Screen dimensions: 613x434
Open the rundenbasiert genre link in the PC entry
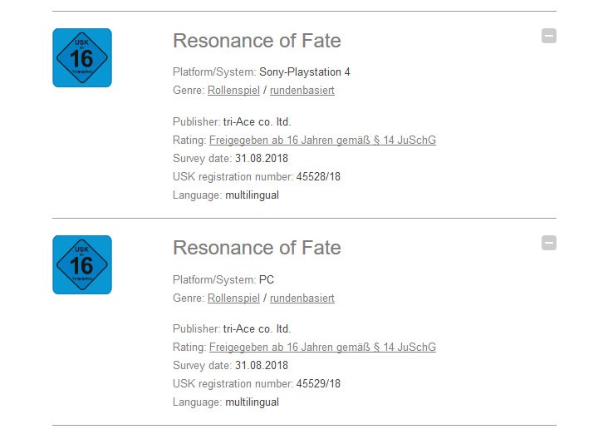(302, 298)
